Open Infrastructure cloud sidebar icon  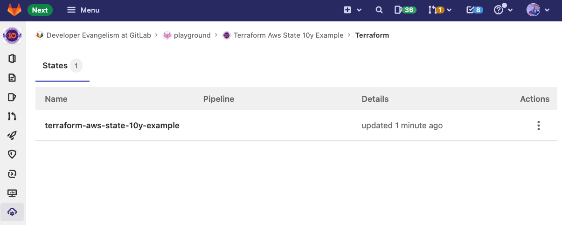click(x=12, y=212)
